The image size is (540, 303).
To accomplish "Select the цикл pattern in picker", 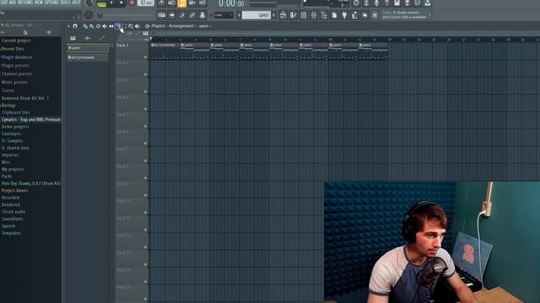I will click(x=88, y=48).
